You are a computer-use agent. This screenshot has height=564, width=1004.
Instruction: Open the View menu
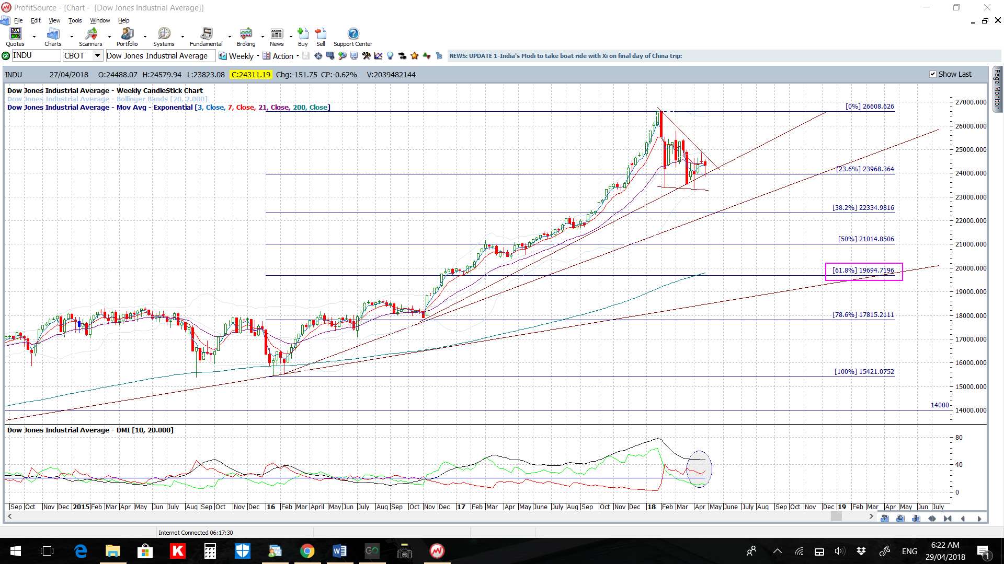54,20
